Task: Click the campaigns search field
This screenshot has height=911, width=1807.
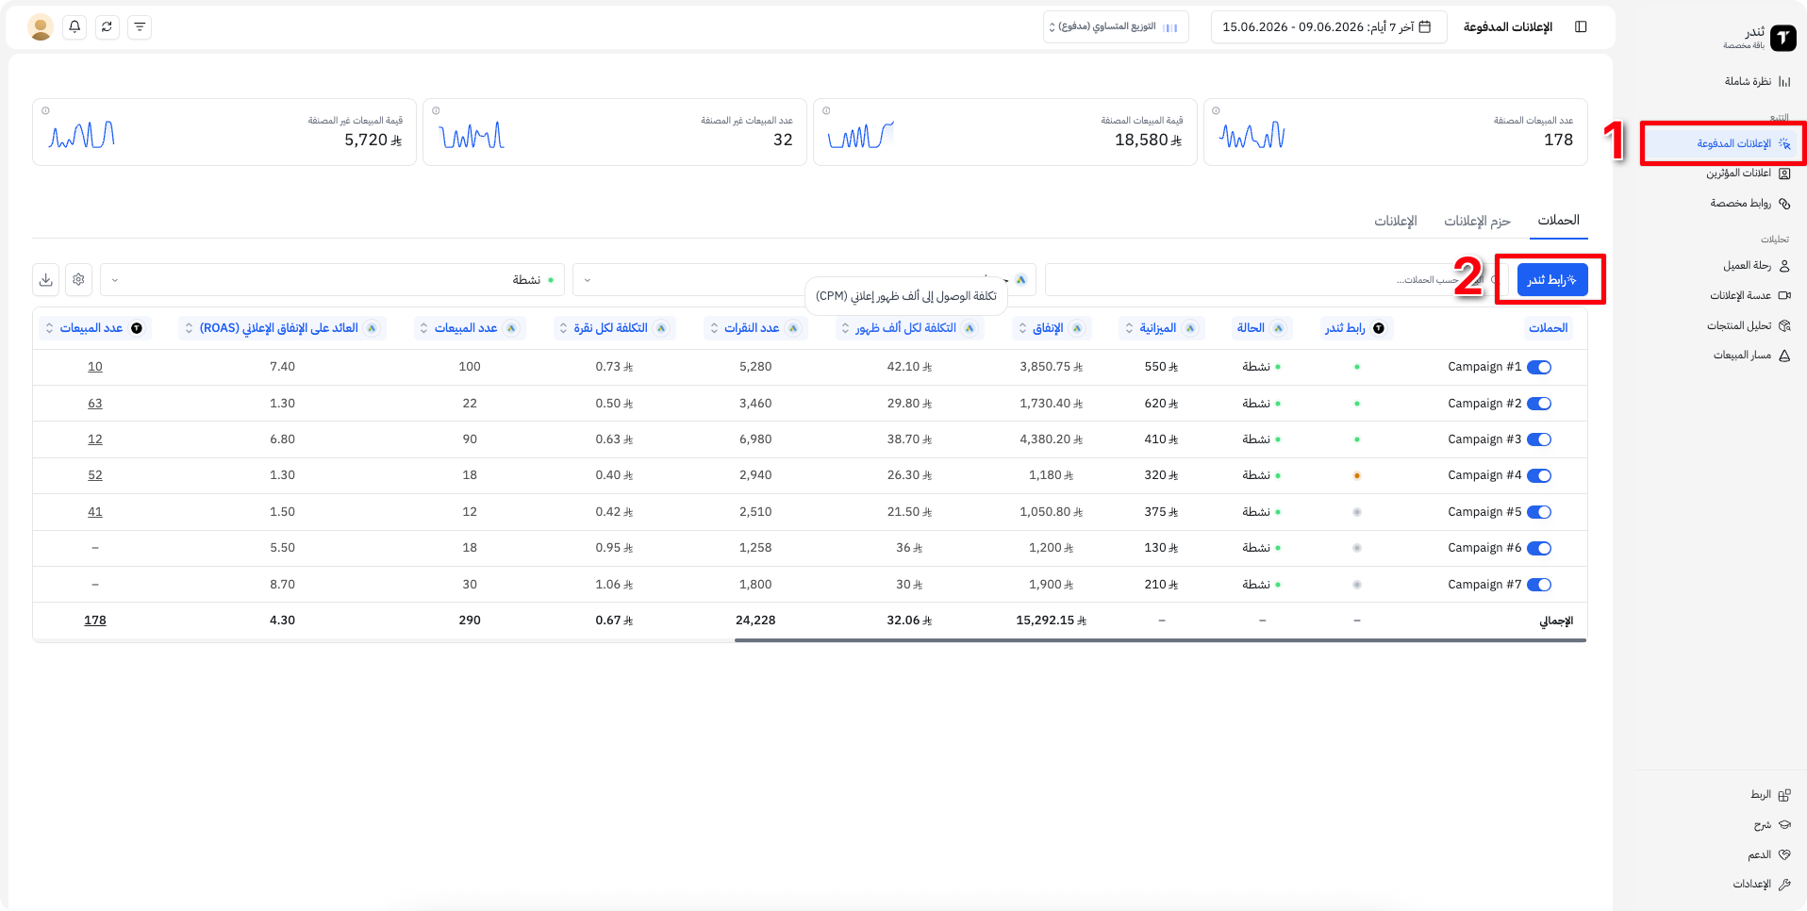Action: coord(1275,280)
